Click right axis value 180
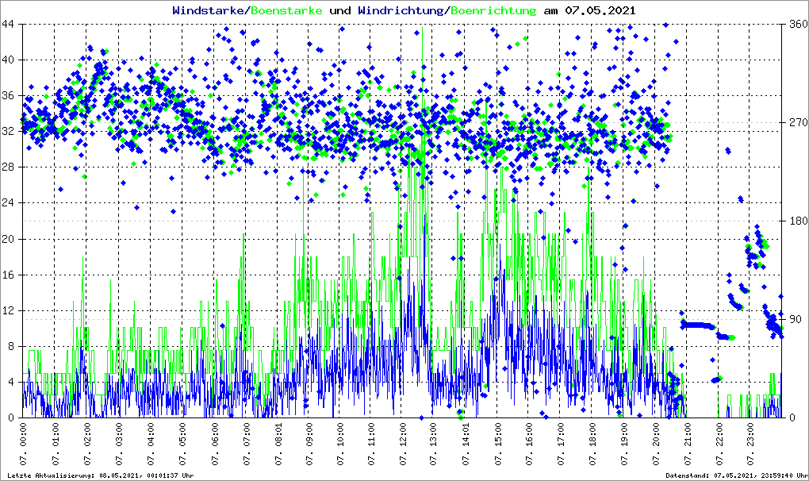This screenshot has height=481, width=809. point(799,221)
